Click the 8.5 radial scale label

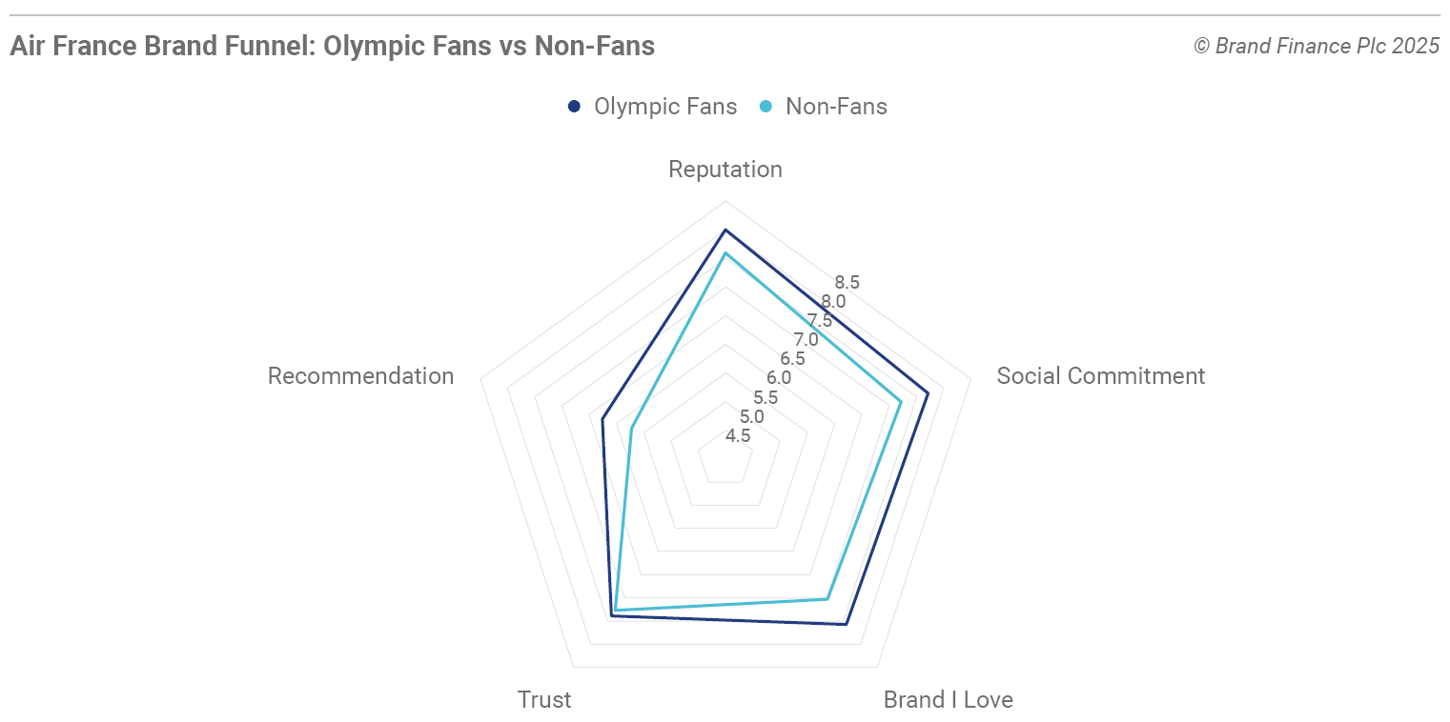847,282
